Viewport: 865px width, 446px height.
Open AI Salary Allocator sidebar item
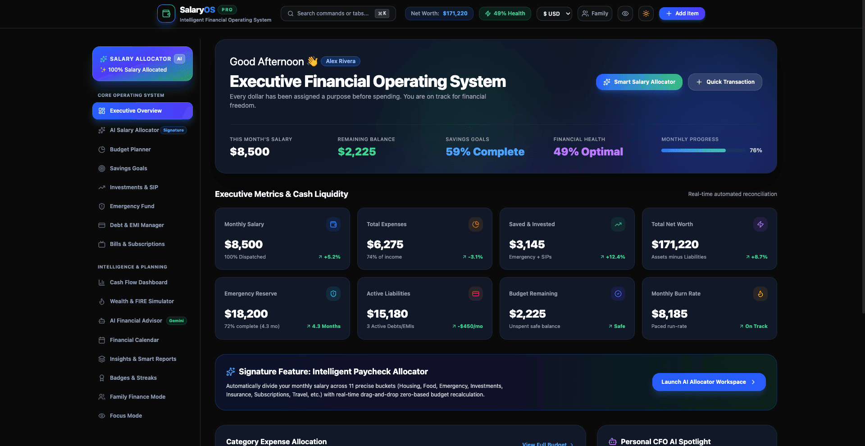[x=142, y=130]
